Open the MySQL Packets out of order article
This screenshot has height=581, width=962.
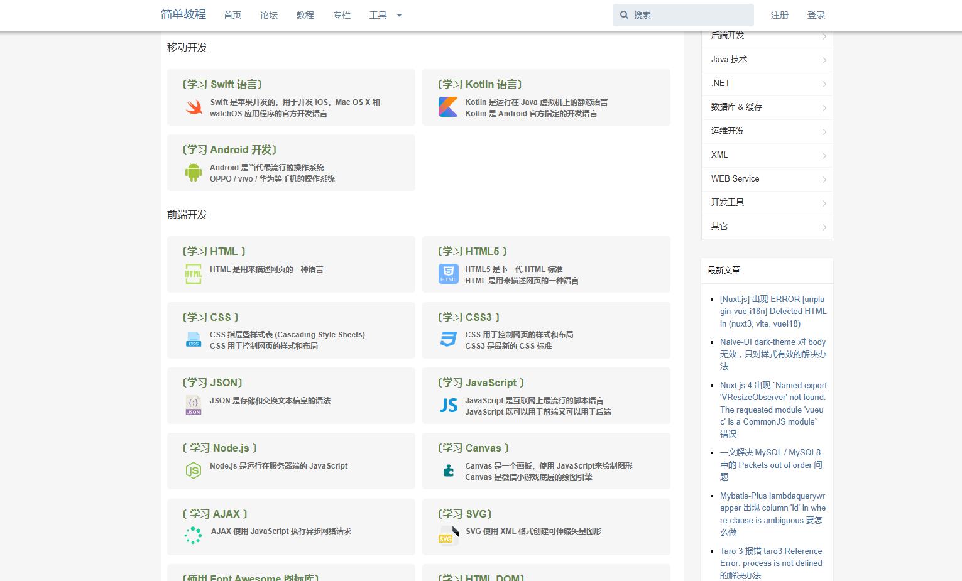click(x=771, y=465)
